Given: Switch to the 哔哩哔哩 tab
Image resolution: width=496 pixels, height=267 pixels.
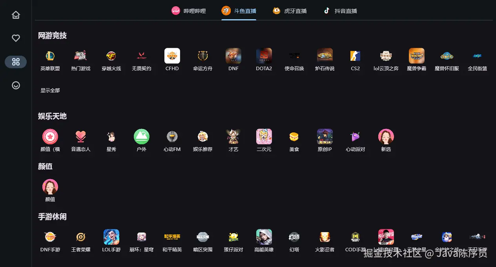Looking at the screenshot, I should (x=189, y=11).
